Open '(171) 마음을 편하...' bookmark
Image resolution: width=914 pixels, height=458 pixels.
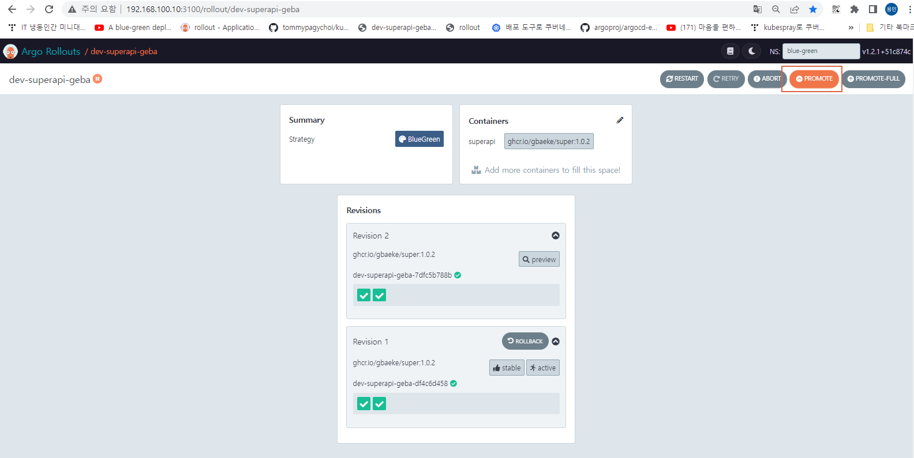703,27
